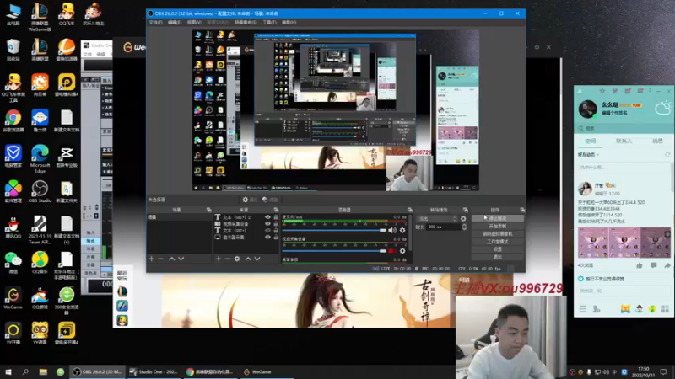Adjust microphone/Aux volume slider
The width and height of the screenshot is (675, 379).
pos(334,230)
